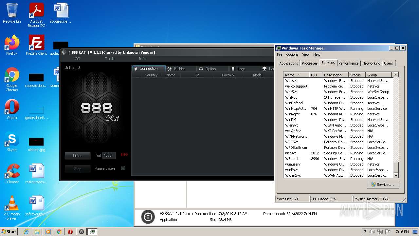Image resolution: width=419 pixels, height=236 pixels.
Task: Sort services by Status column
Action: (357, 75)
